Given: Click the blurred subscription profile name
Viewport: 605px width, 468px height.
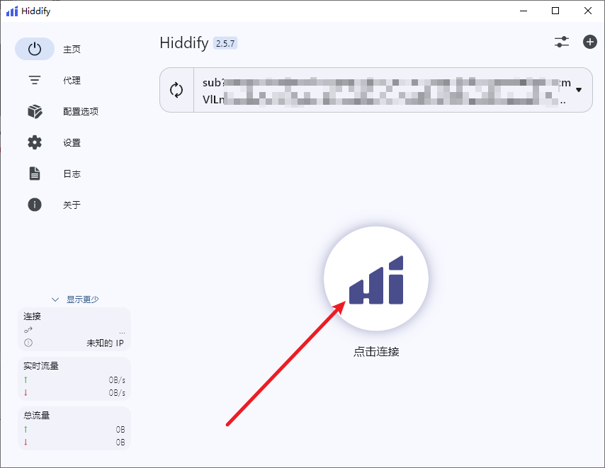Looking at the screenshot, I should pos(386,90).
